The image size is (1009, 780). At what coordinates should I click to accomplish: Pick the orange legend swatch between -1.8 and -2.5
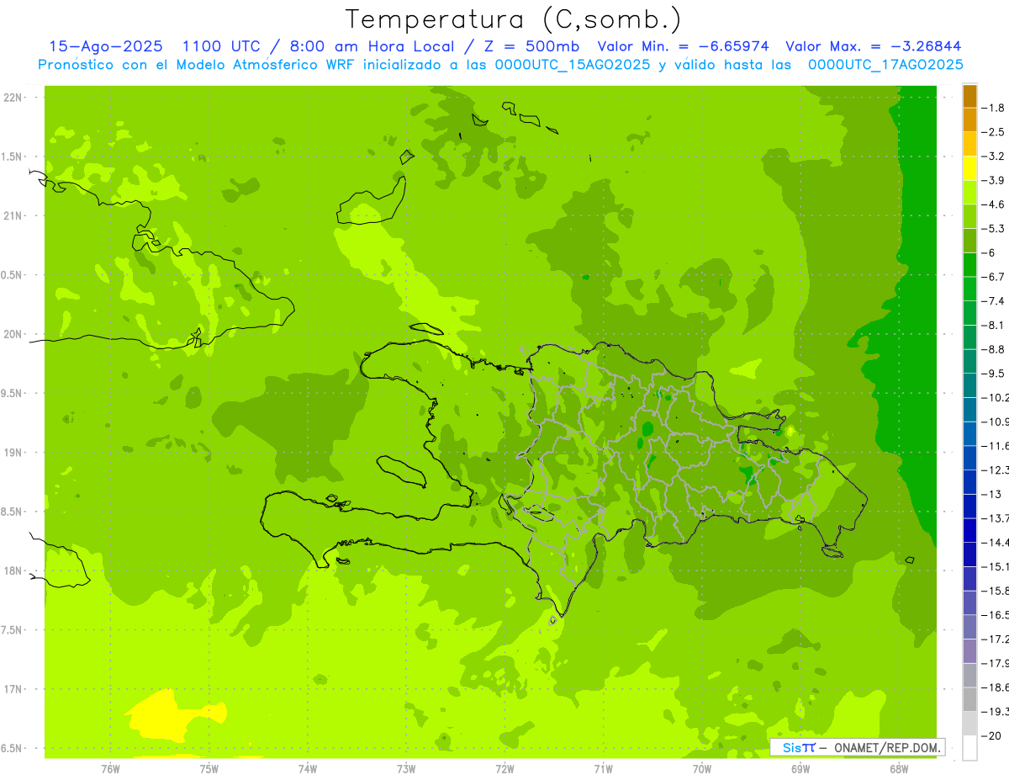969,119
